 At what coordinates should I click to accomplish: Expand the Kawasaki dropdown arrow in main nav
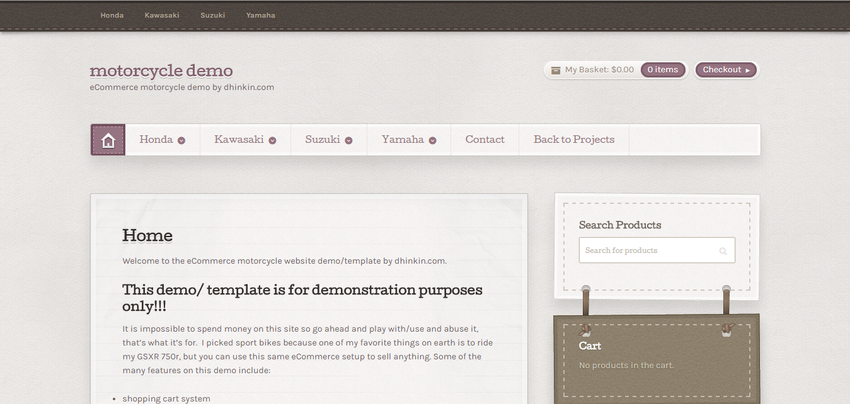coord(272,140)
